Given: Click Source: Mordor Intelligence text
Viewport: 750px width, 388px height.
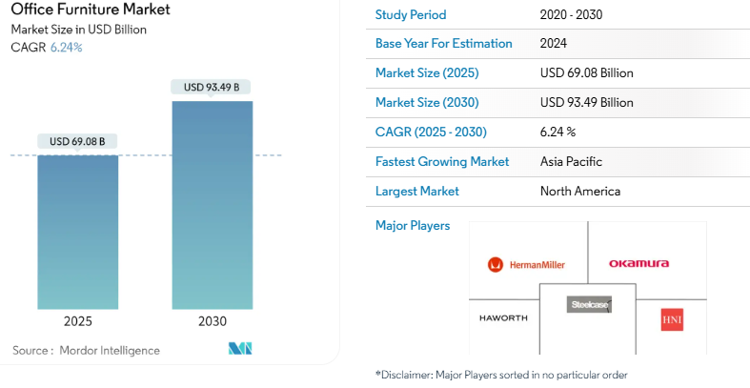Looking at the screenshot, I should 86,351.
